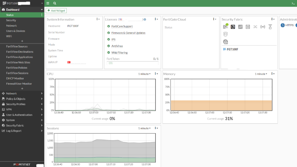The image size is (297, 167).
Task: Open Licenses widget options menu
Action: point(156,19)
